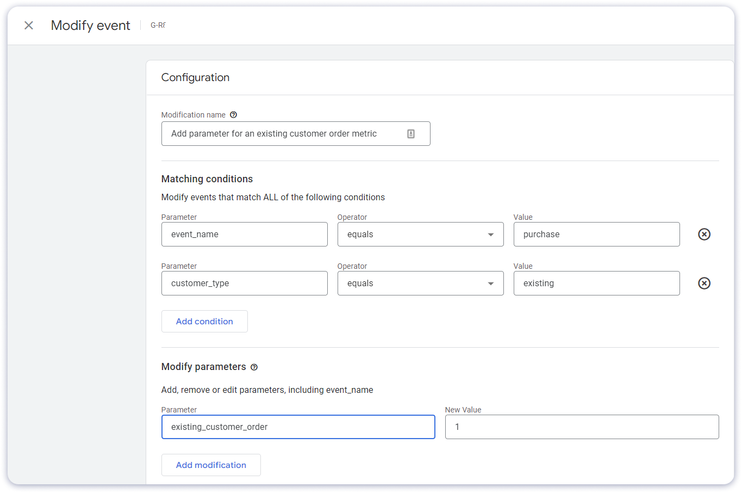Screen dimensions: 742x493
Task: Click the Modify event title text
Action: 90,25
